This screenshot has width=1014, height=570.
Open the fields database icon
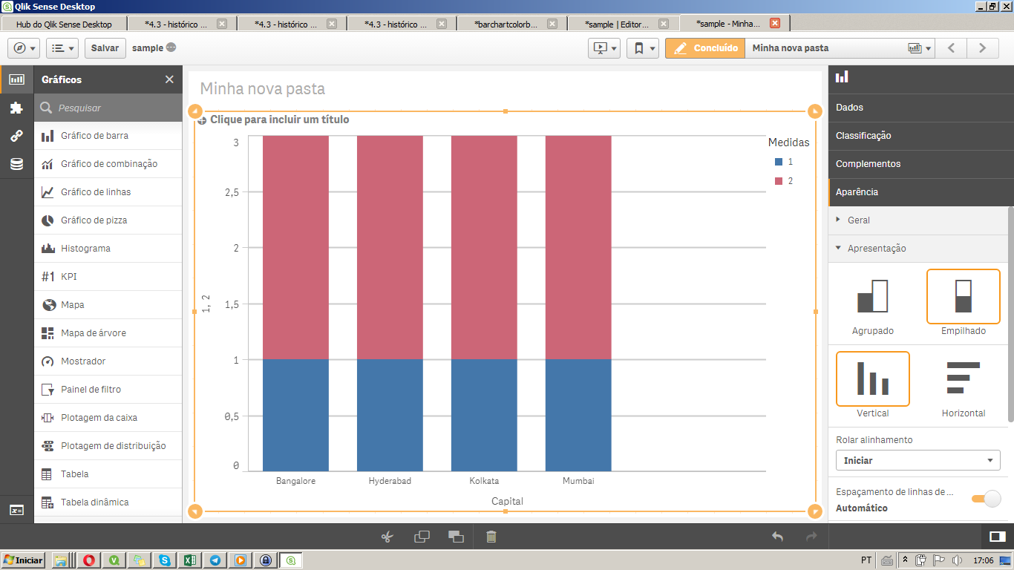click(x=16, y=164)
